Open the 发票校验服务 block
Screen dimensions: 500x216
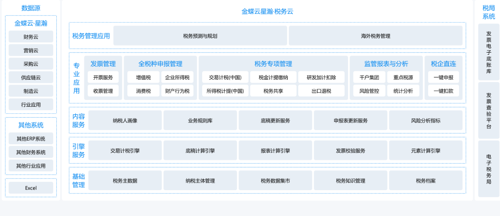pos(351,151)
